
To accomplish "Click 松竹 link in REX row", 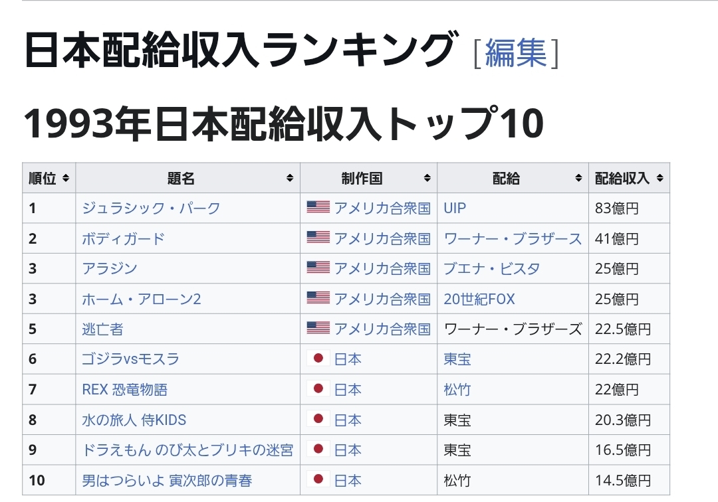I will tap(457, 390).
